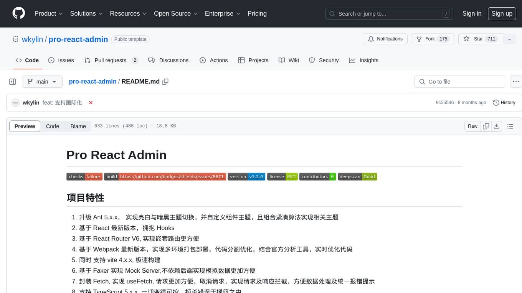Open commit 9c555d6
The height and width of the screenshot is (293, 522).
[444, 103]
